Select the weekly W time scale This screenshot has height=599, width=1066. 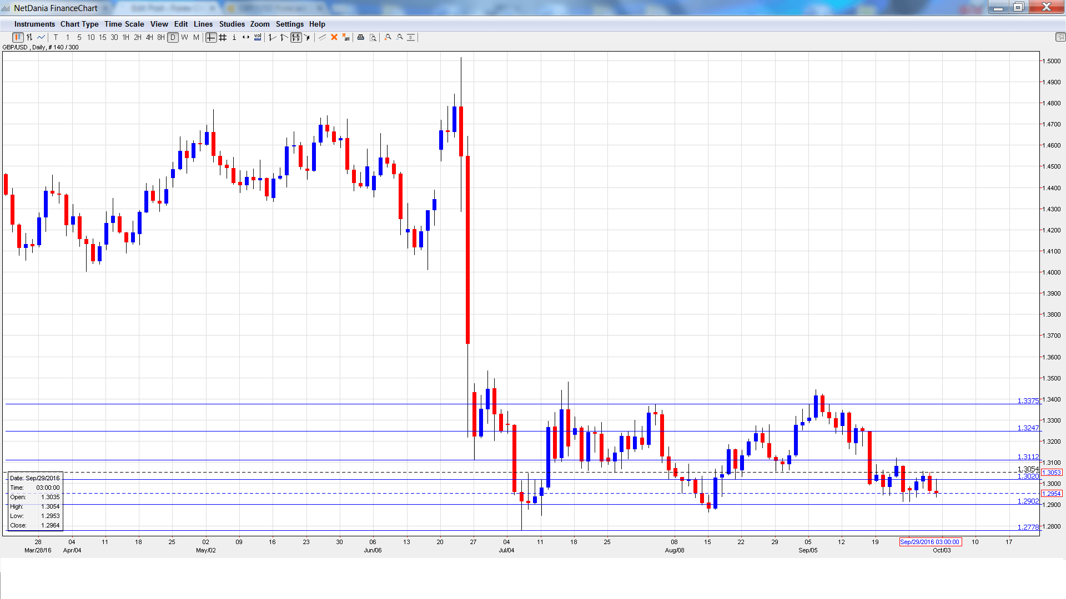coord(184,38)
